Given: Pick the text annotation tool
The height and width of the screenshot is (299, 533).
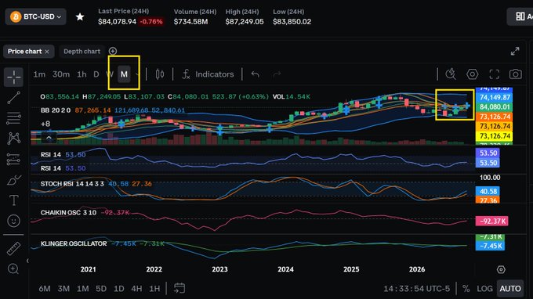Looking at the screenshot, I should tap(13, 200).
